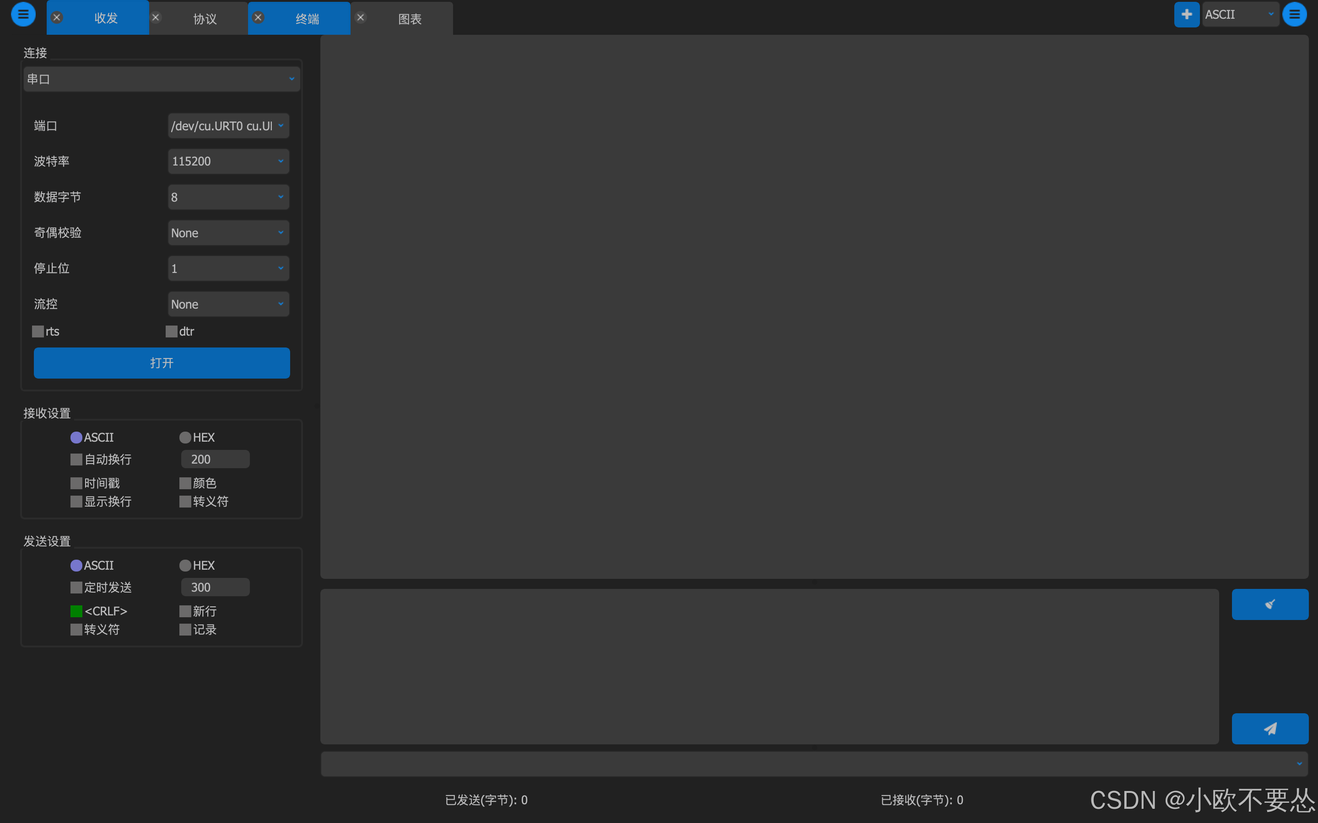Switch to the 协议 tab
The height and width of the screenshot is (823, 1318).
coord(205,19)
